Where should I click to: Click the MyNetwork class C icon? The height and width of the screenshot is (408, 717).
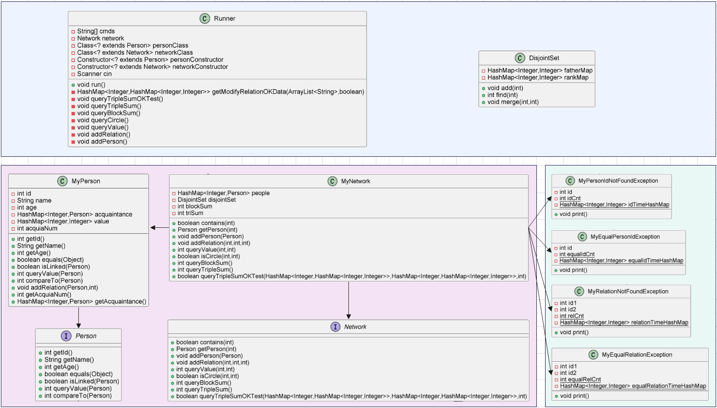[x=332, y=181]
